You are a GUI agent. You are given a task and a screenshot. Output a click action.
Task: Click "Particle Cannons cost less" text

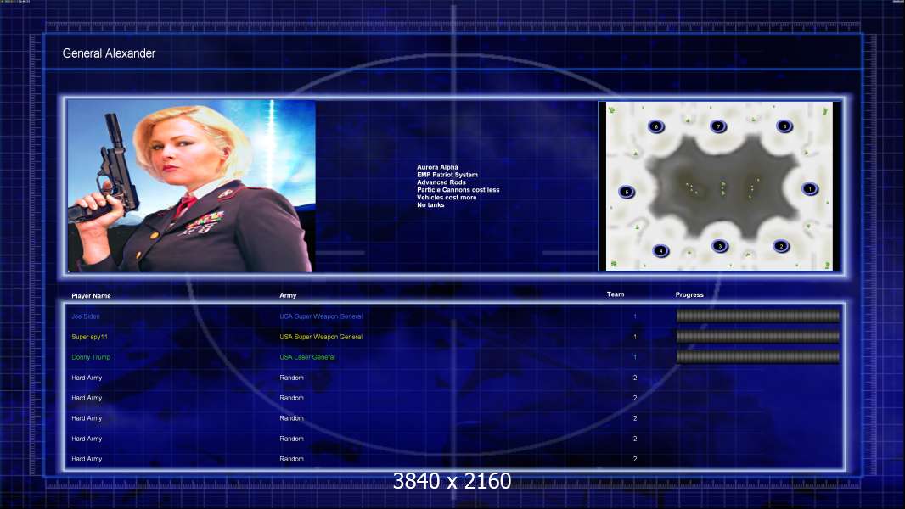(x=458, y=190)
